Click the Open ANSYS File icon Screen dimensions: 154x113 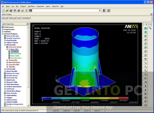(x=7, y=11)
